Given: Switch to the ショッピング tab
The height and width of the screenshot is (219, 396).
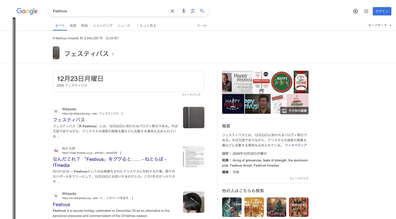Looking at the screenshot, I should 103,26.
